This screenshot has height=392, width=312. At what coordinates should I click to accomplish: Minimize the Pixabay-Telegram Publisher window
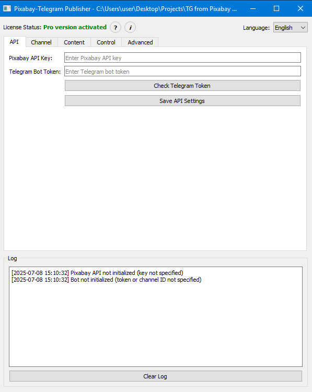pyautogui.click(x=253, y=8)
